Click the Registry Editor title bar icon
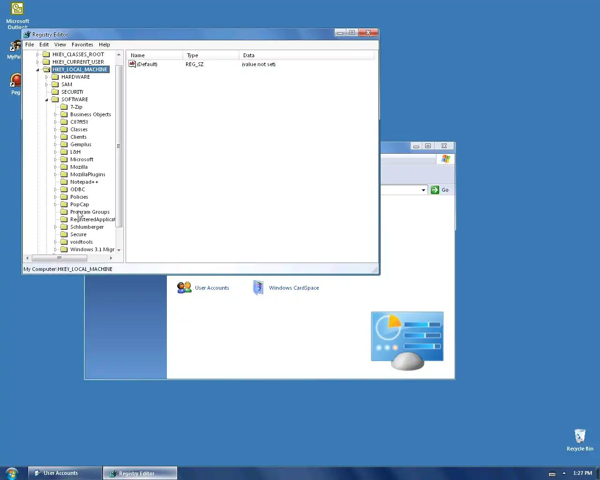This screenshot has height=480, width=600. pyautogui.click(x=27, y=34)
